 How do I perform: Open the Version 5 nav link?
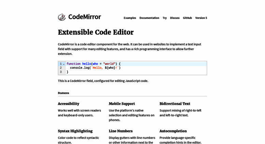click(201, 18)
